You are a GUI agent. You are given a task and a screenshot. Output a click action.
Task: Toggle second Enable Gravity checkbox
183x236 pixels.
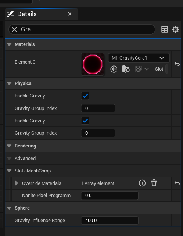(x=85, y=121)
